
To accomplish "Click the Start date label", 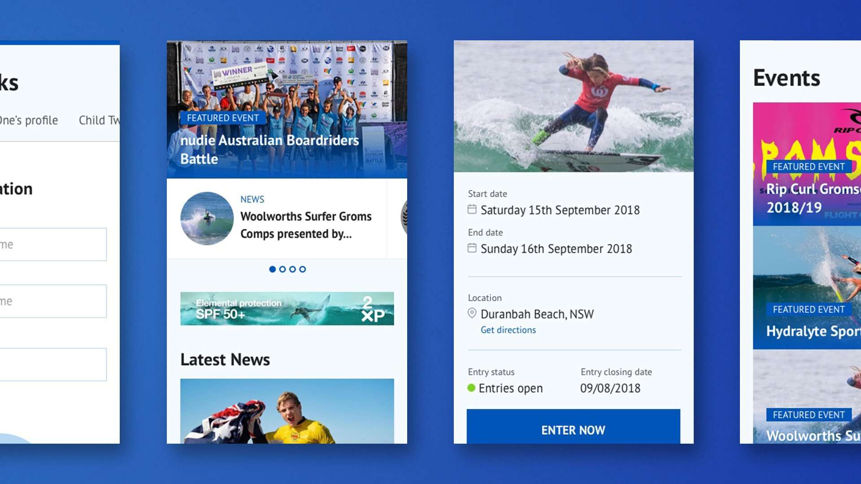I will tap(487, 194).
